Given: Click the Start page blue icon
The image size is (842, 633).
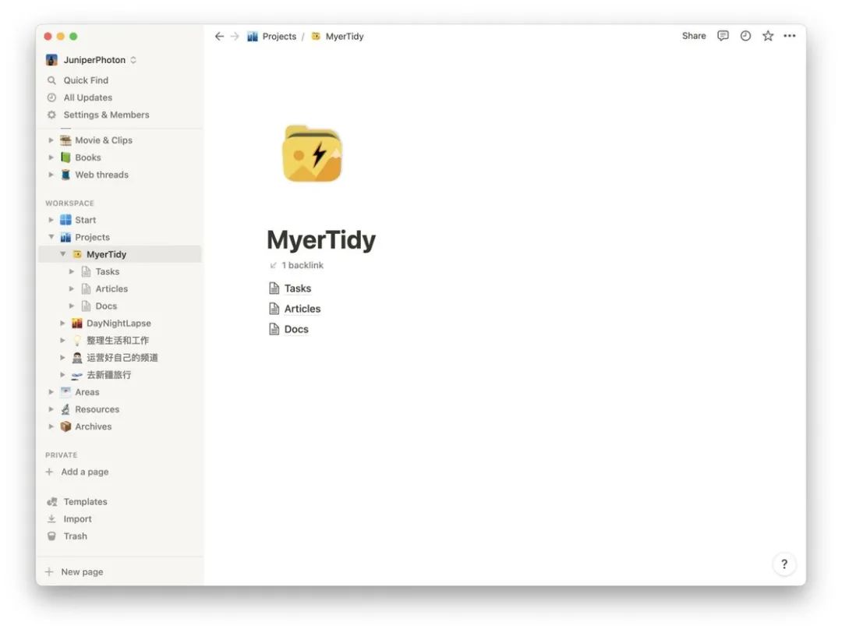Looking at the screenshot, I should (x=65, y=220).
